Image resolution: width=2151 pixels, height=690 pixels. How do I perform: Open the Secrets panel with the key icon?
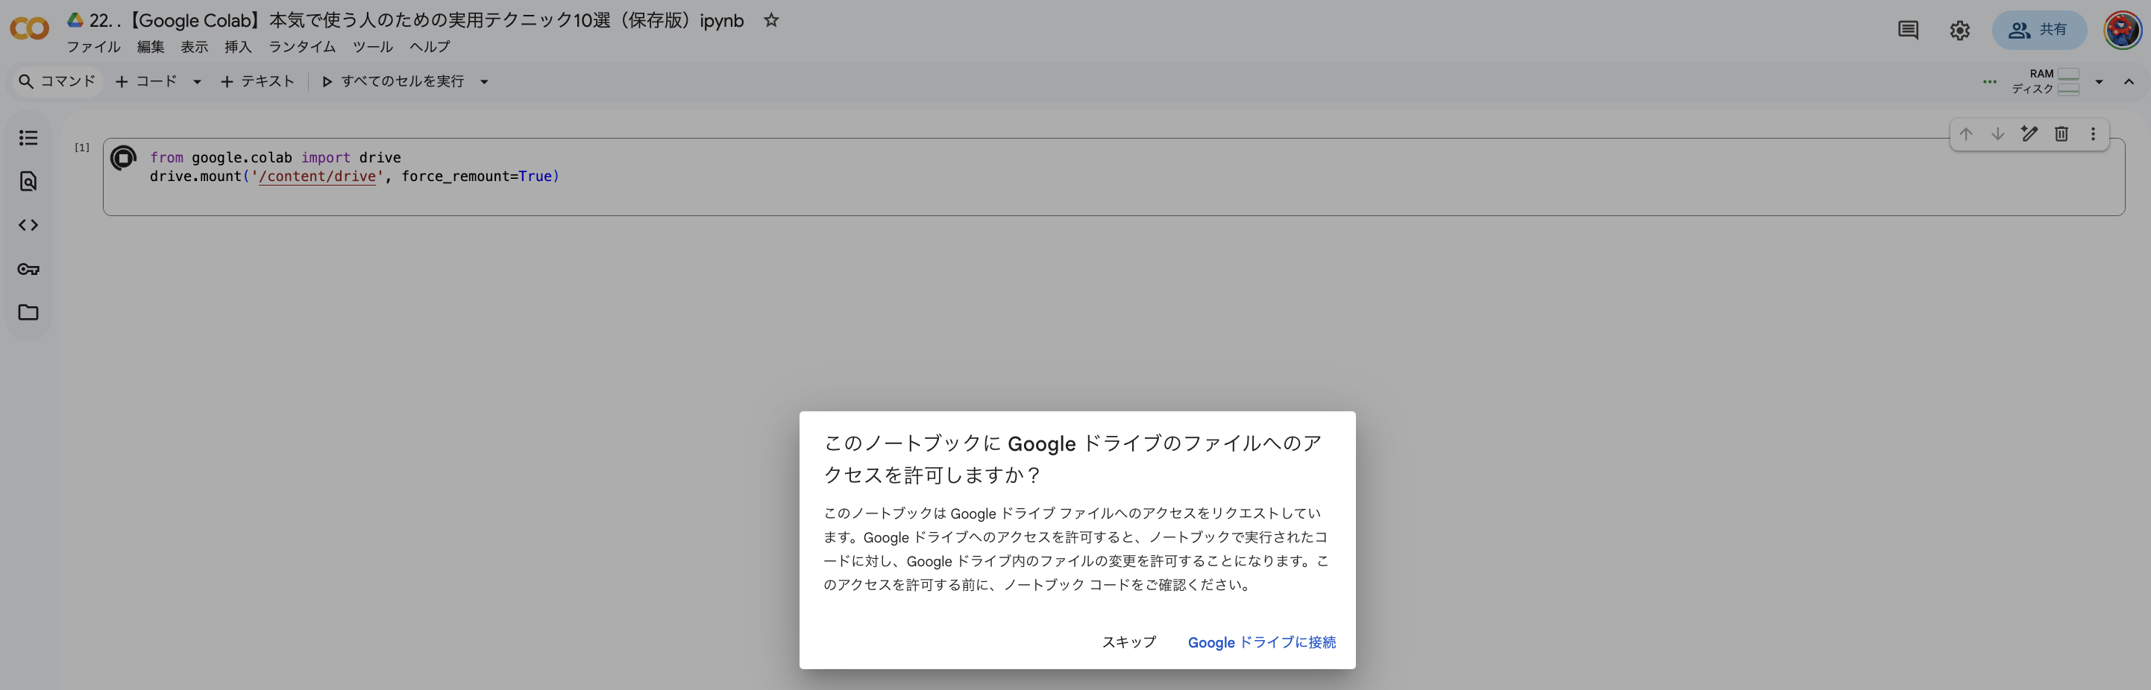[28, 269]
